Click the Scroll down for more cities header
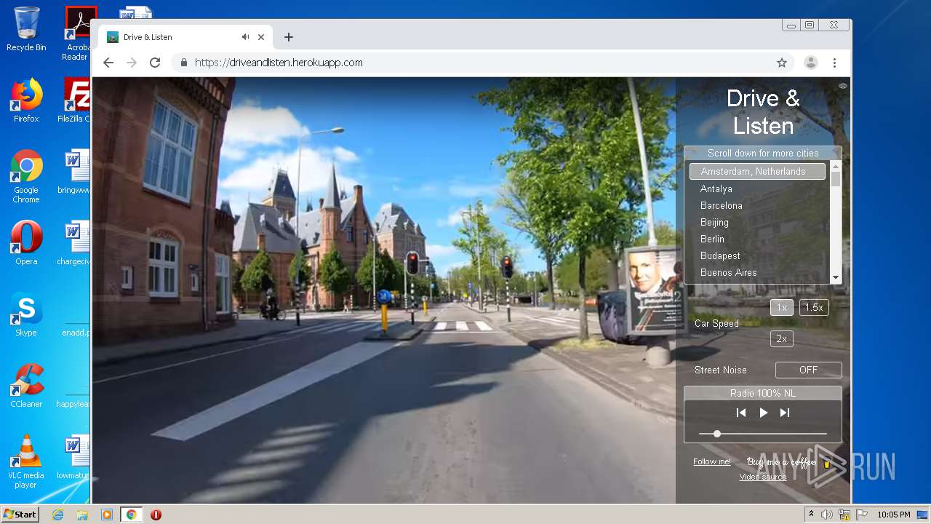The height and width of the screenshot is (524, 931). click(763, 153)
